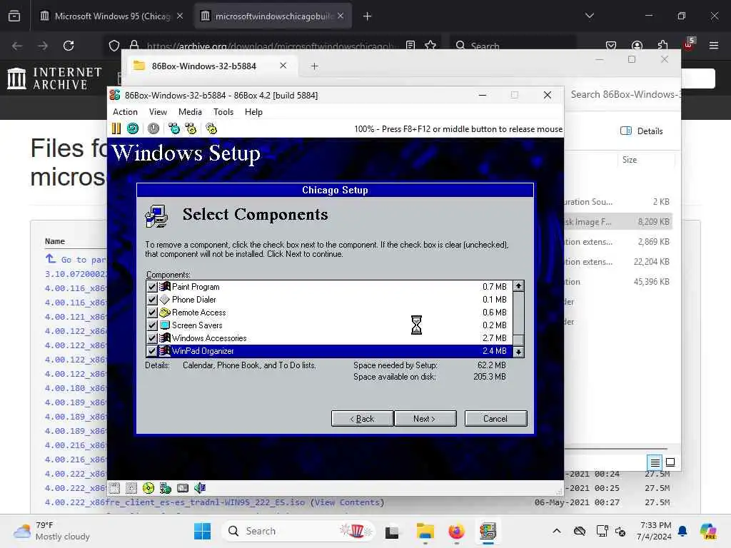
Task: Click the Size column header in File Explorer
Action: click(630, 160)
